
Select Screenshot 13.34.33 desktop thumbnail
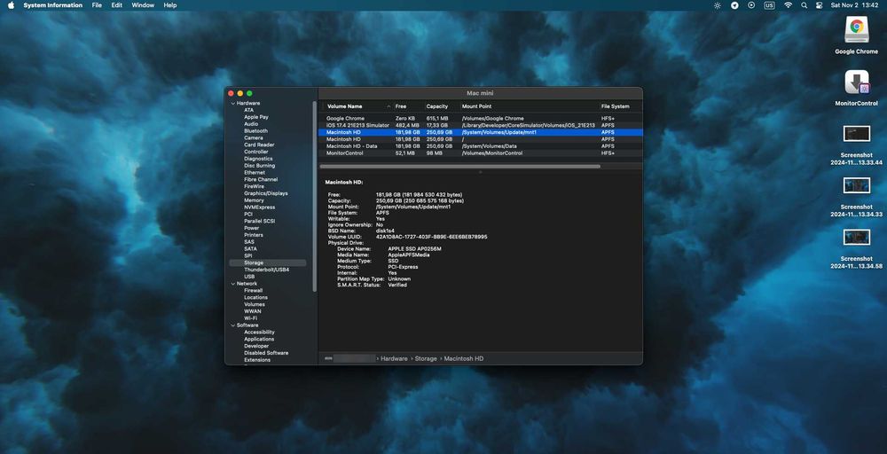coord(857,185)
